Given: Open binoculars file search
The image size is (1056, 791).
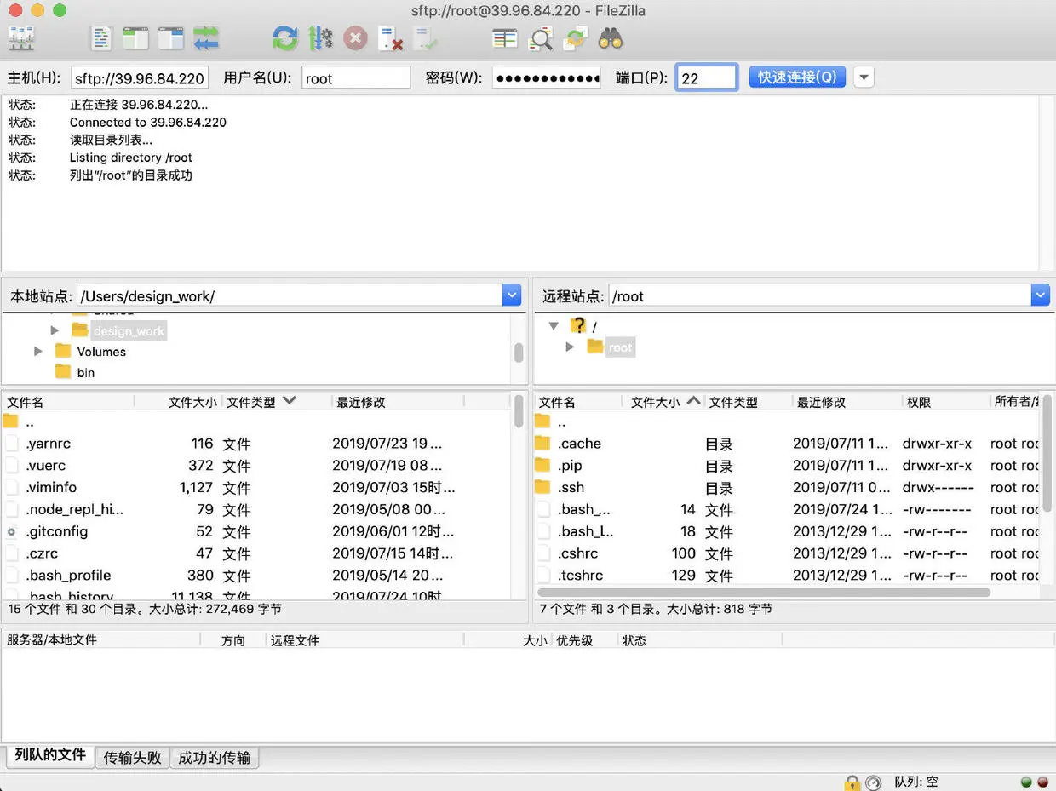Looking at the screenshot, I should tap(611, 38).
